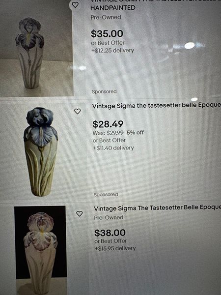221x295 pixels.
Task: Open the blue iris vase photo
Action: coord(41,151)
